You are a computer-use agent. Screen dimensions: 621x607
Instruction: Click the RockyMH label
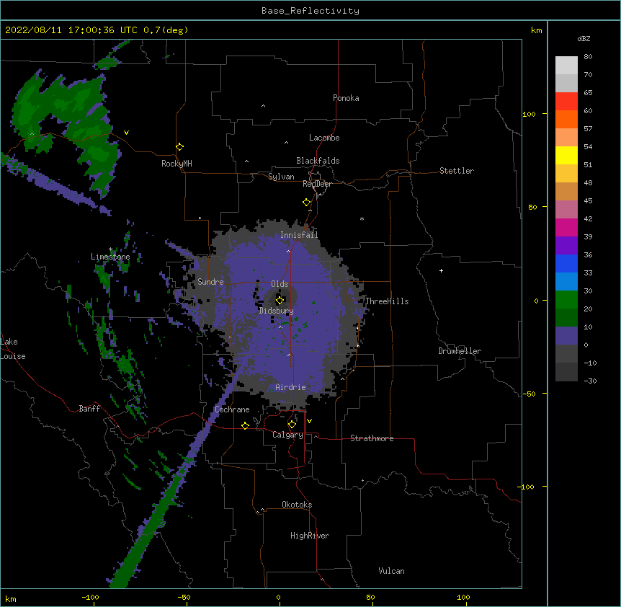[177, 164]
